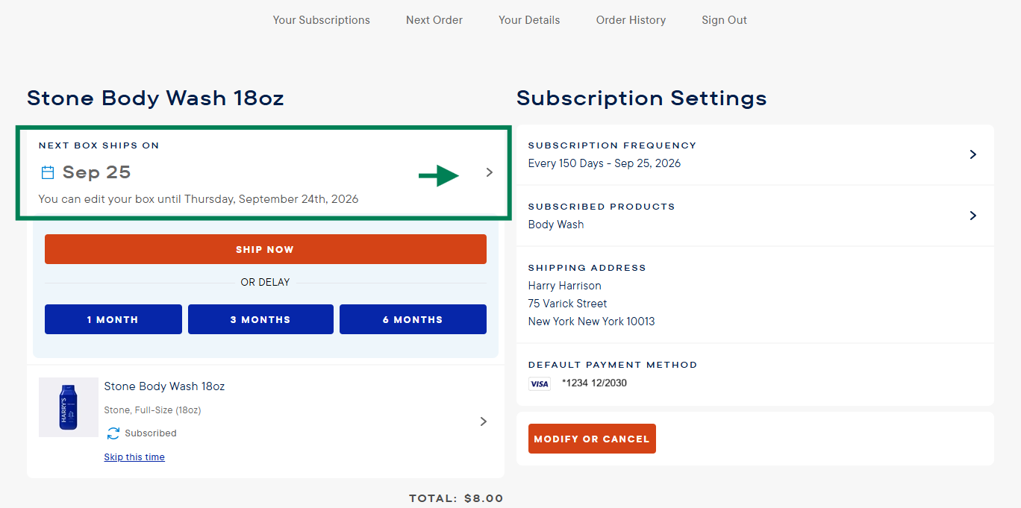The height and width of the screenshot is (508, 1021).
Task: Click the Subscribed refresh arrows icon
Action: [113, 433]
